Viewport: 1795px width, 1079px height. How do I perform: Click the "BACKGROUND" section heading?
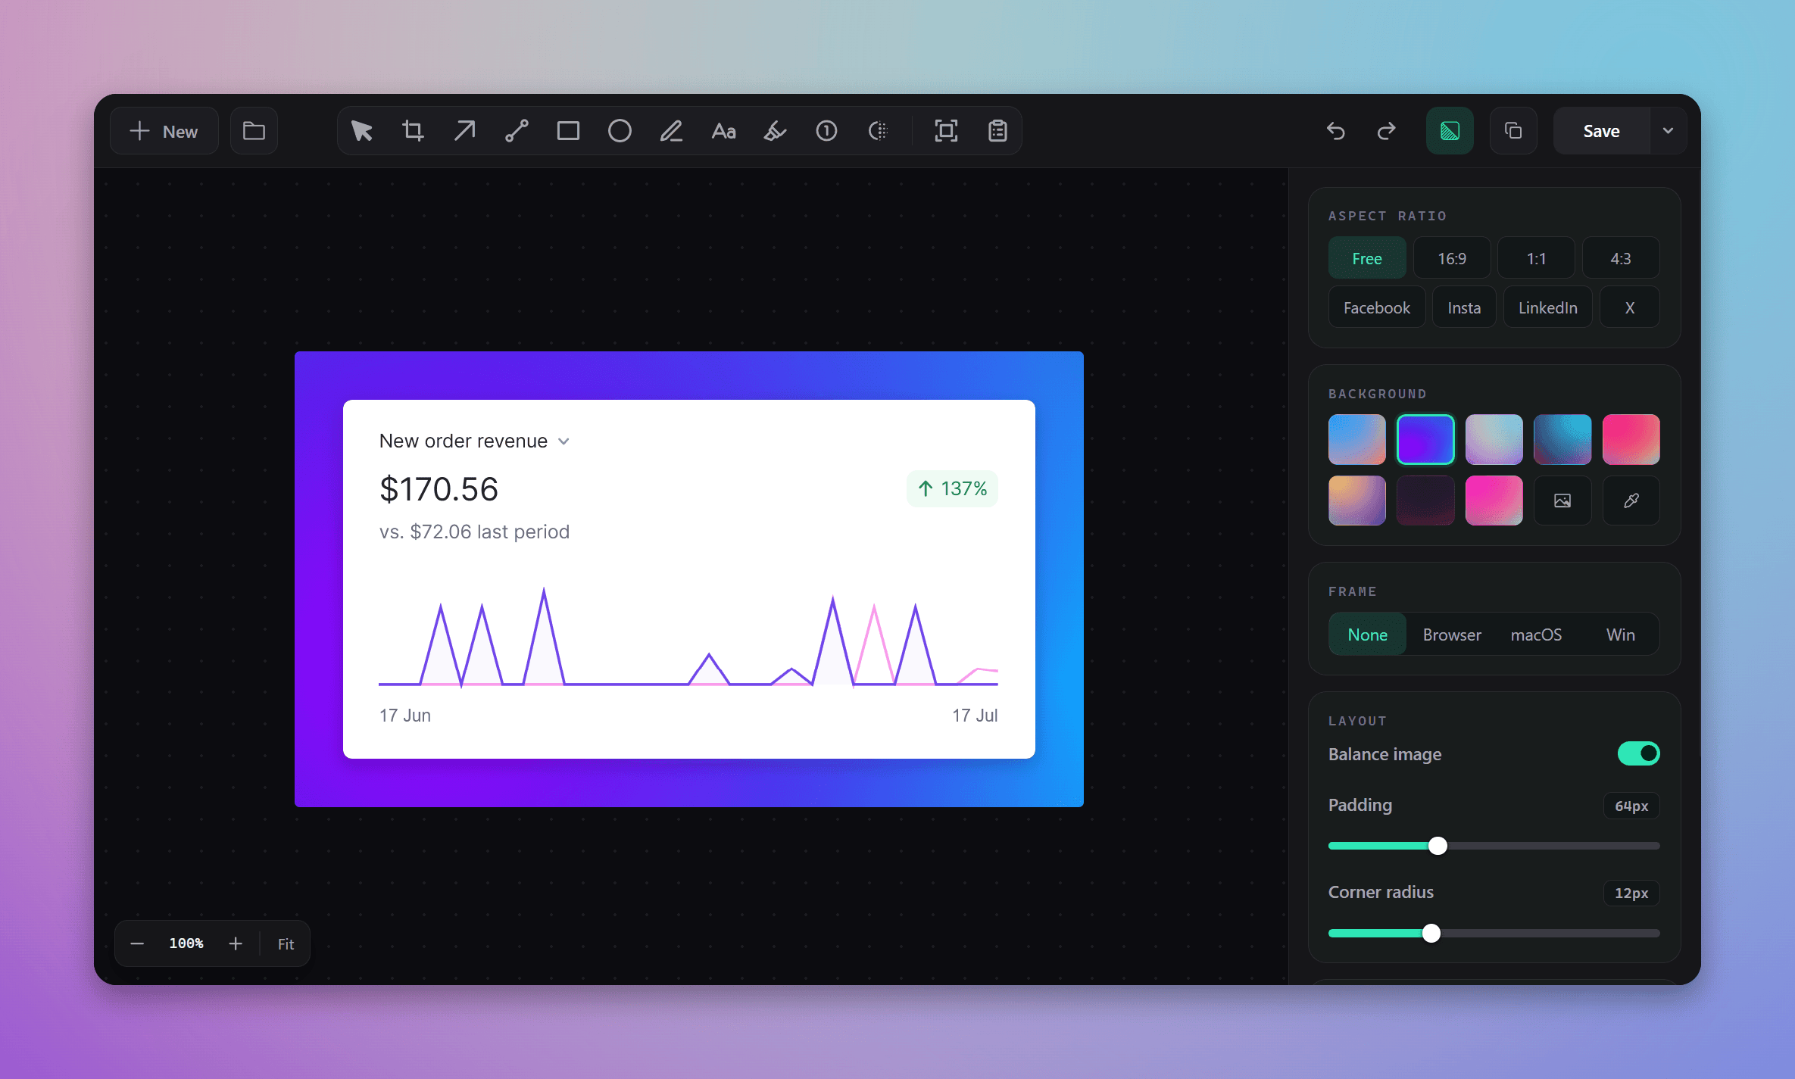coord(1378,394)
